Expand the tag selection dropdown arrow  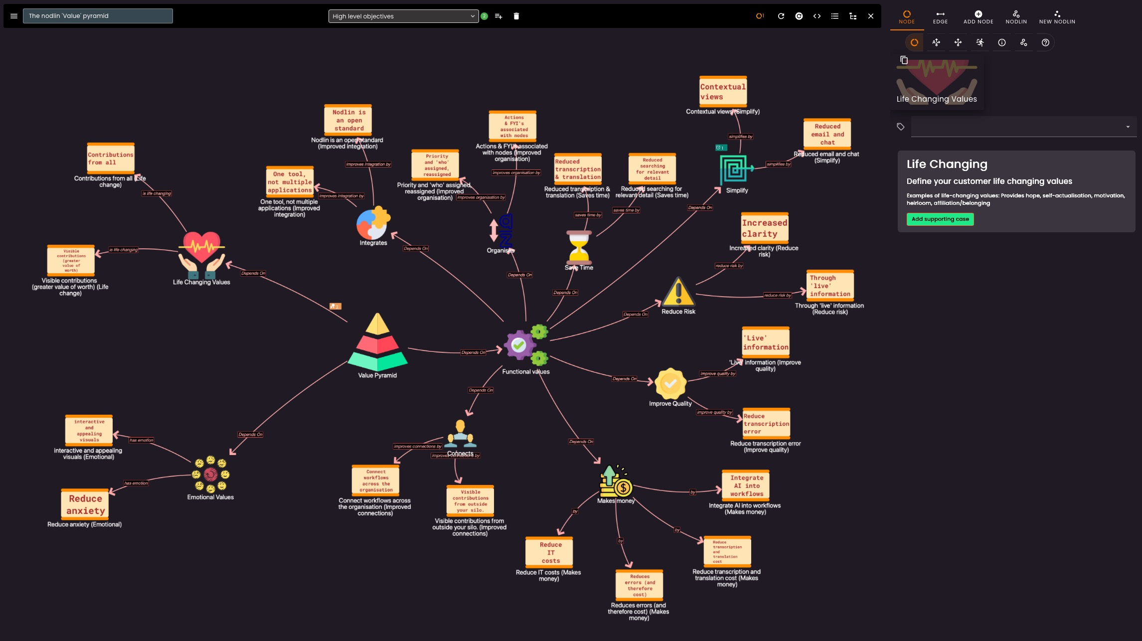pyautogui.click(x=1128, y=127)
